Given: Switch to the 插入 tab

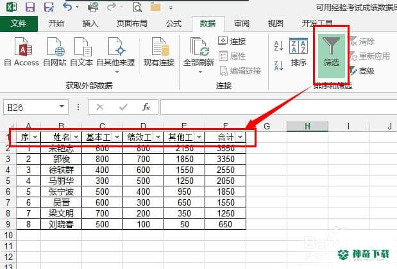Looking at the screenshot, I should click(90, 24).
